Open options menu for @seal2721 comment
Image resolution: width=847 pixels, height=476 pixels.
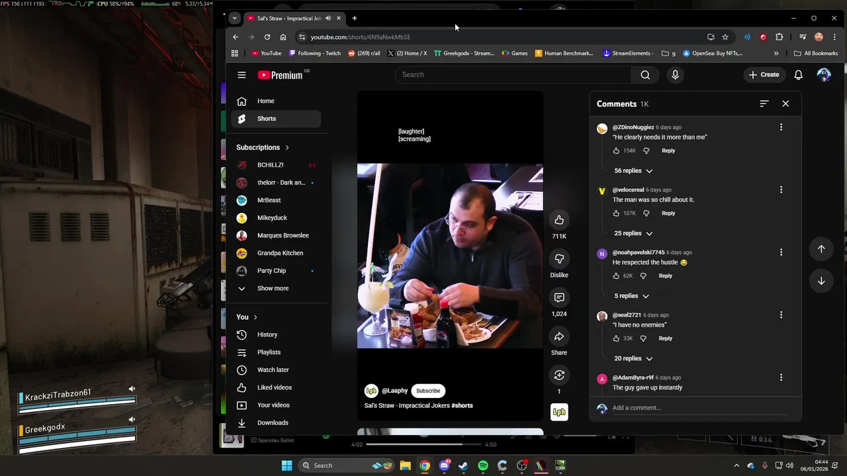click(781, 315)
